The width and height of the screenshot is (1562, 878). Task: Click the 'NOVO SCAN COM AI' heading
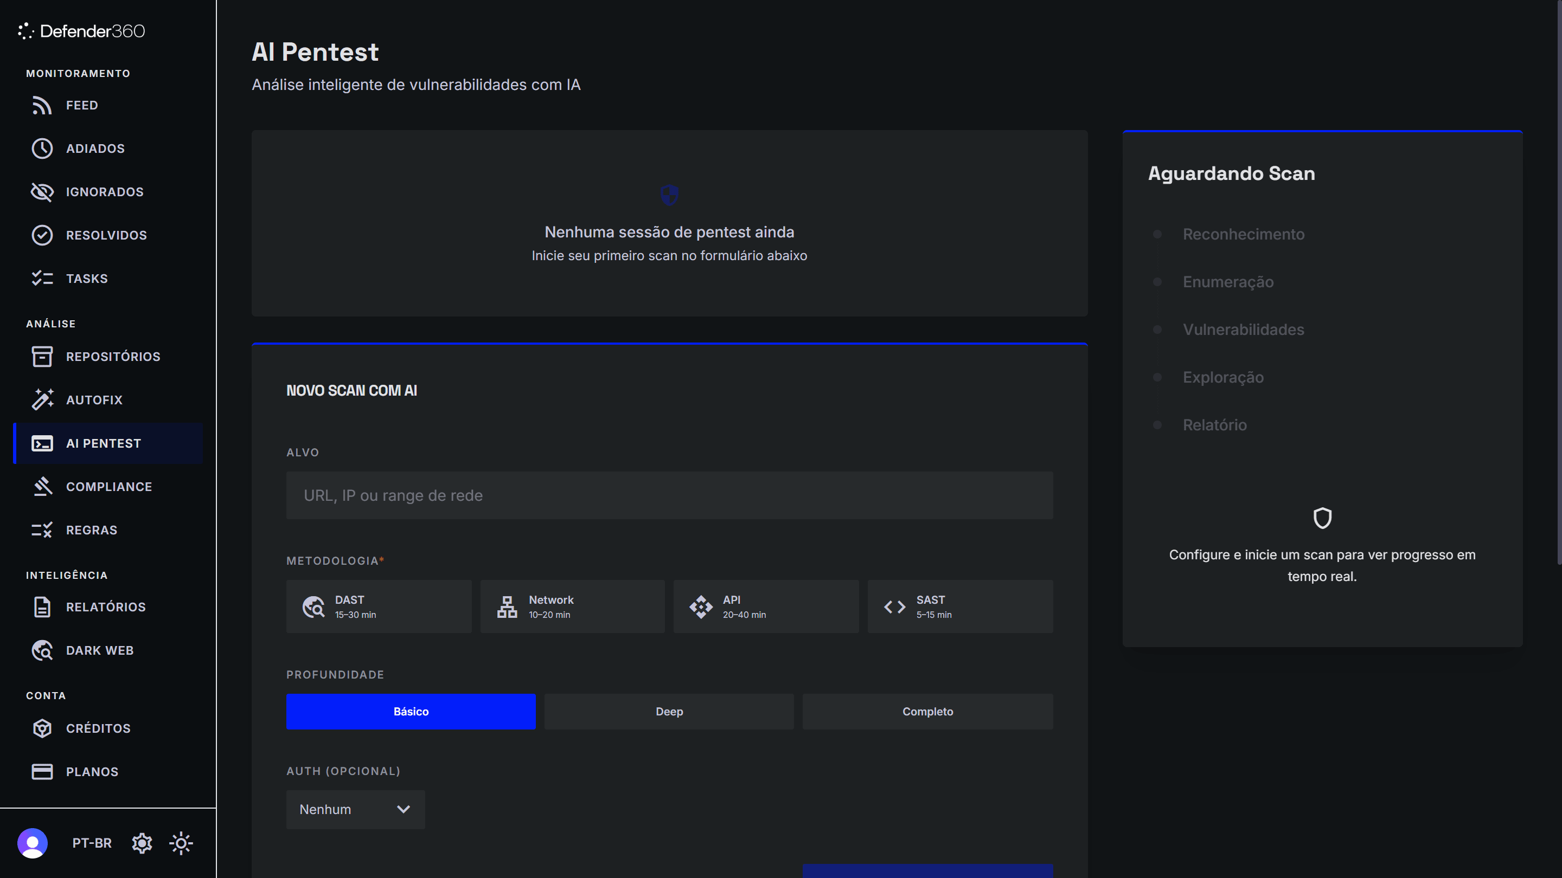click(351, 391)
